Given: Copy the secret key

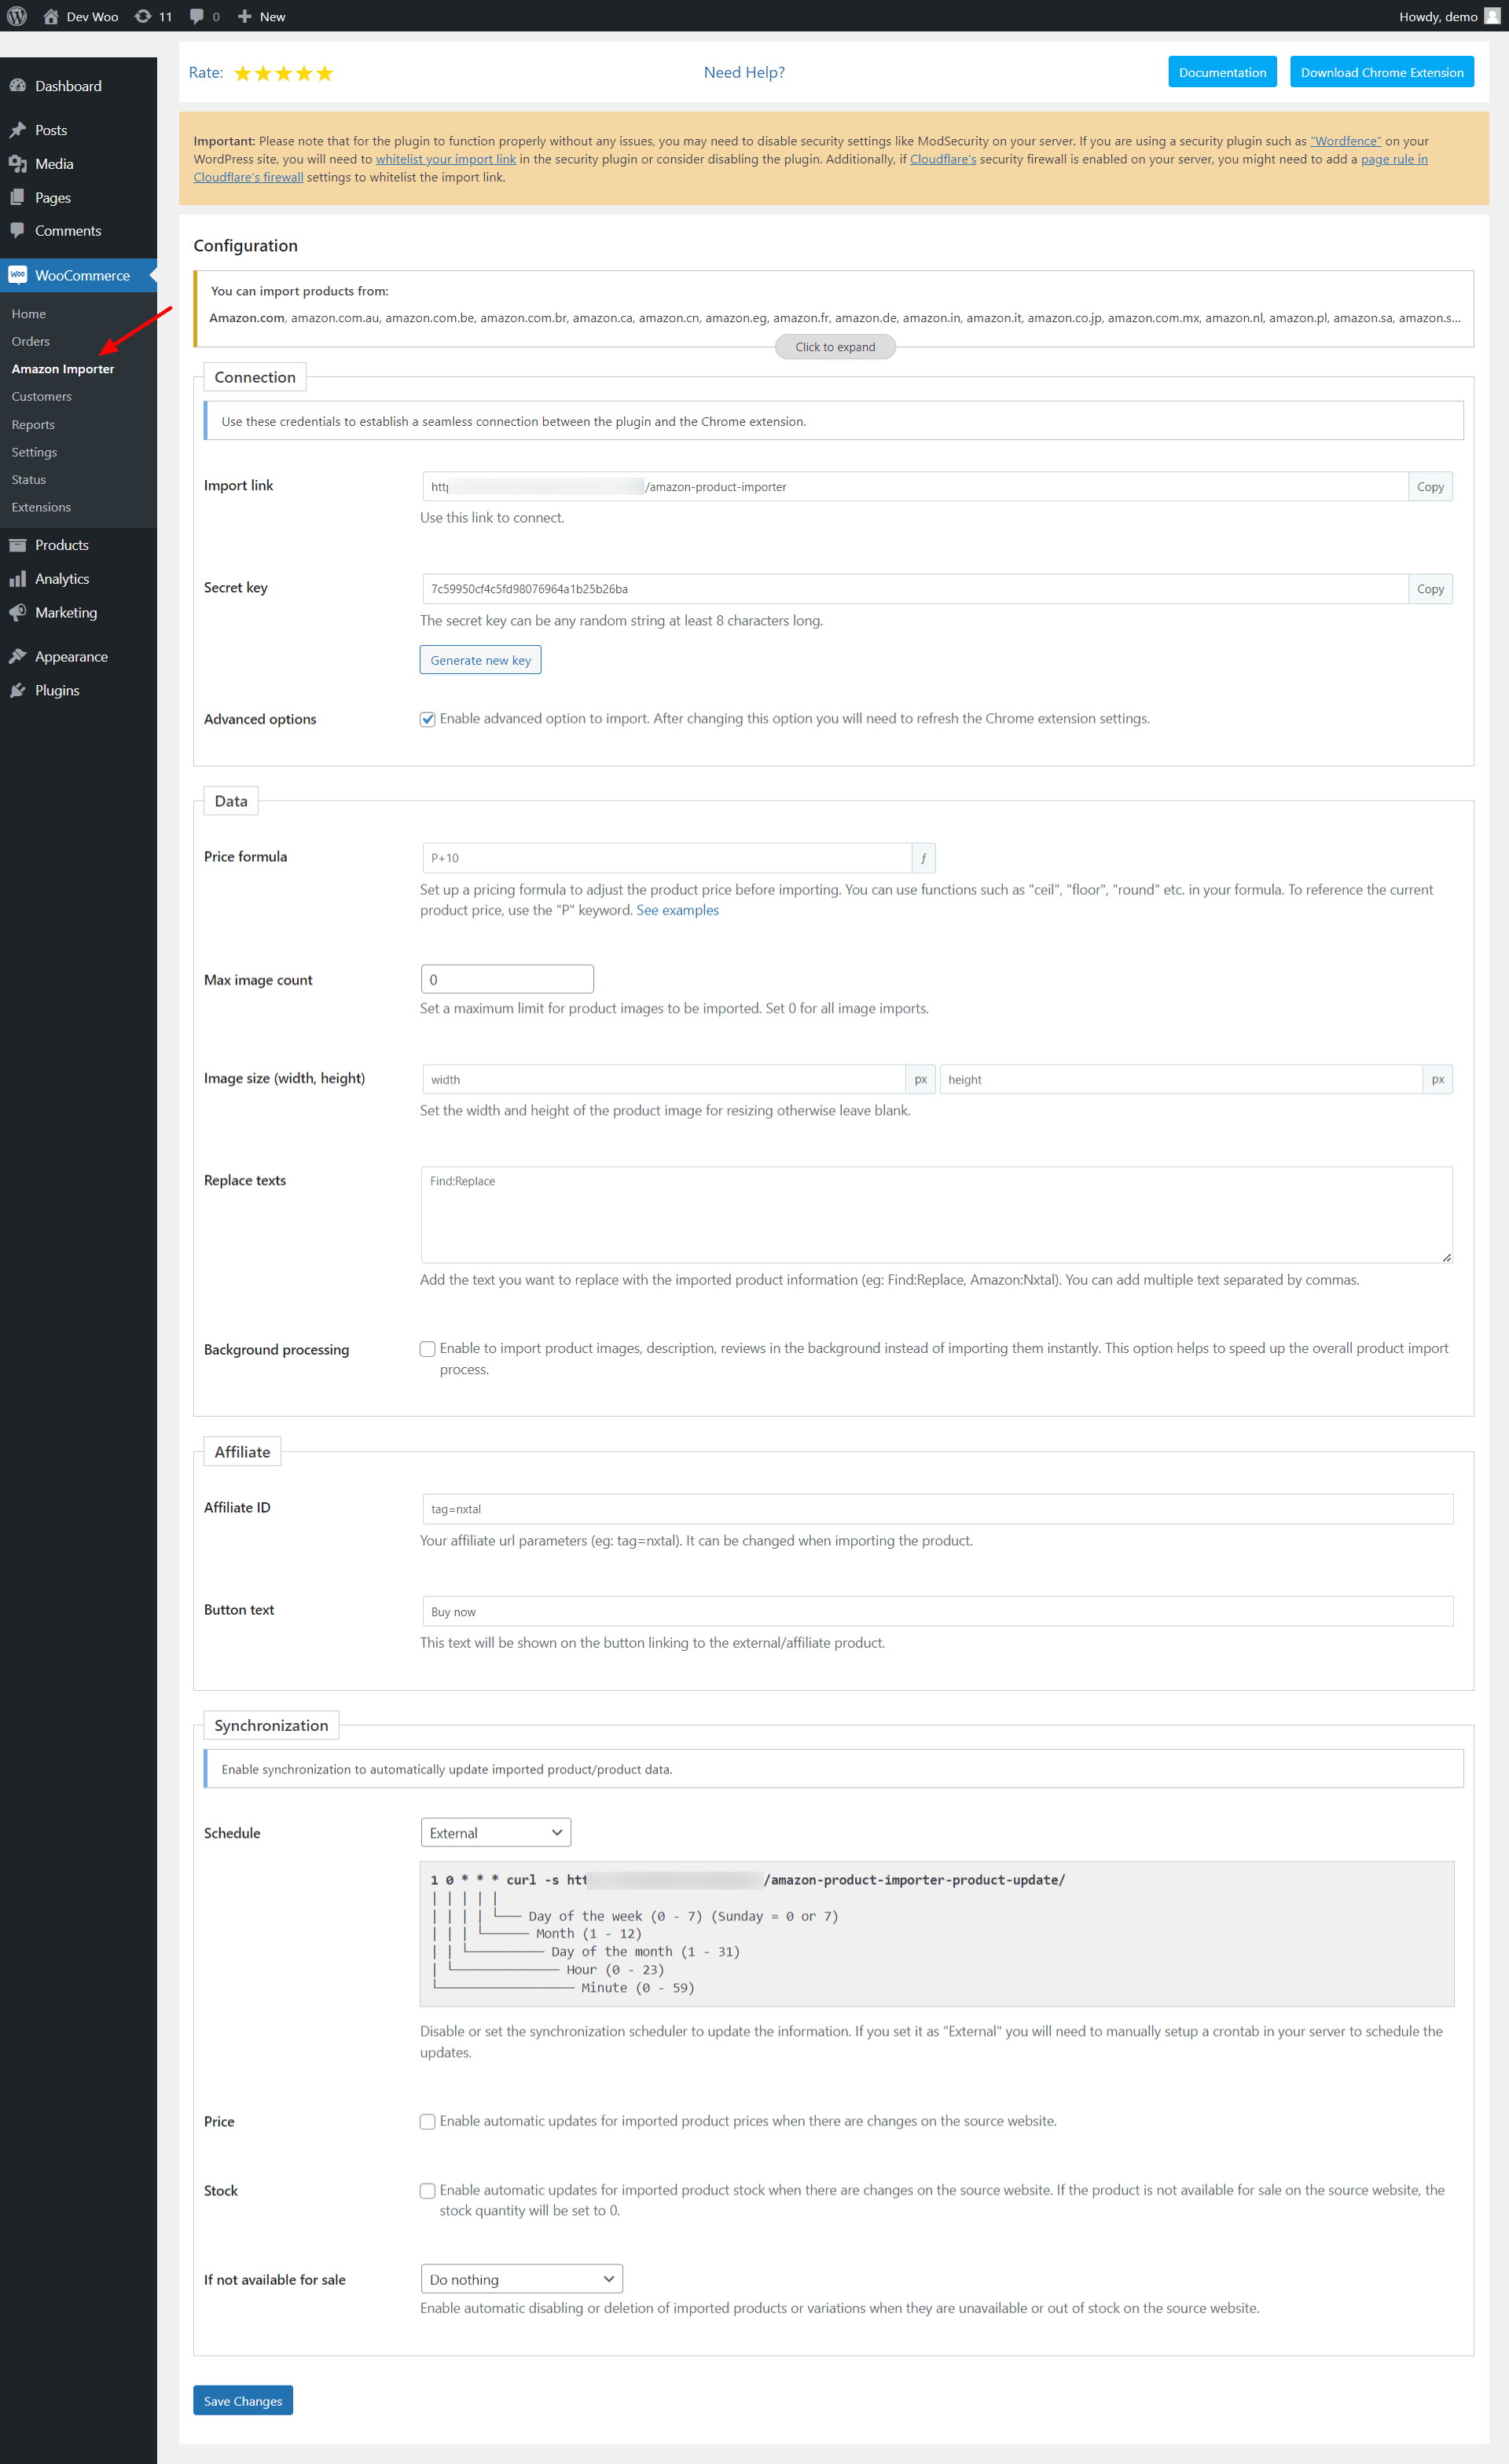Looking at the screenshot, I should click(x=1430, y=588).
